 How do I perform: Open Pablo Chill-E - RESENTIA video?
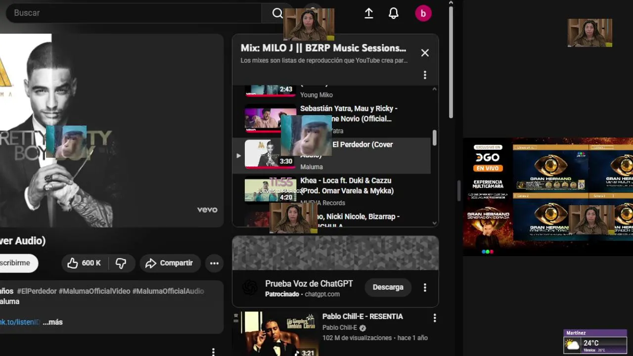click(x=362, y=316)
